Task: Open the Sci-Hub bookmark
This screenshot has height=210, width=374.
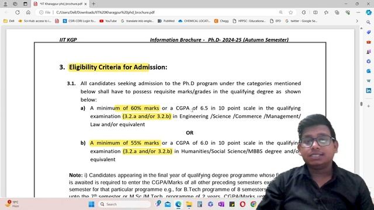Action: pyautogui.click(x=35, y=21)
